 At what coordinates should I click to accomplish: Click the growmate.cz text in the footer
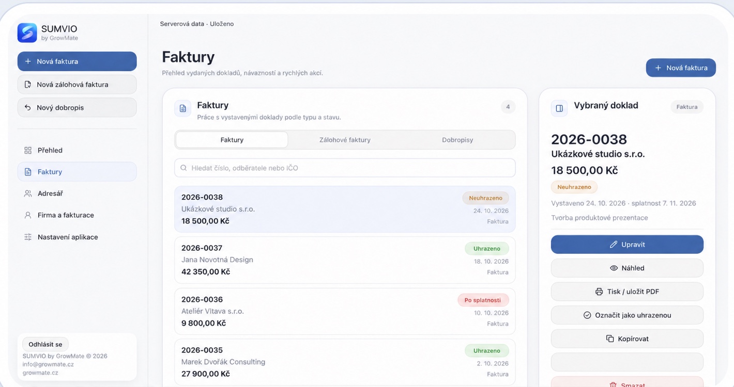tap(40, 373)
